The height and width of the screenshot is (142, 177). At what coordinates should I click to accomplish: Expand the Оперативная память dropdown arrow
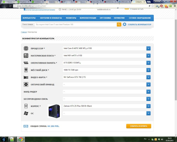coord(149,63)
